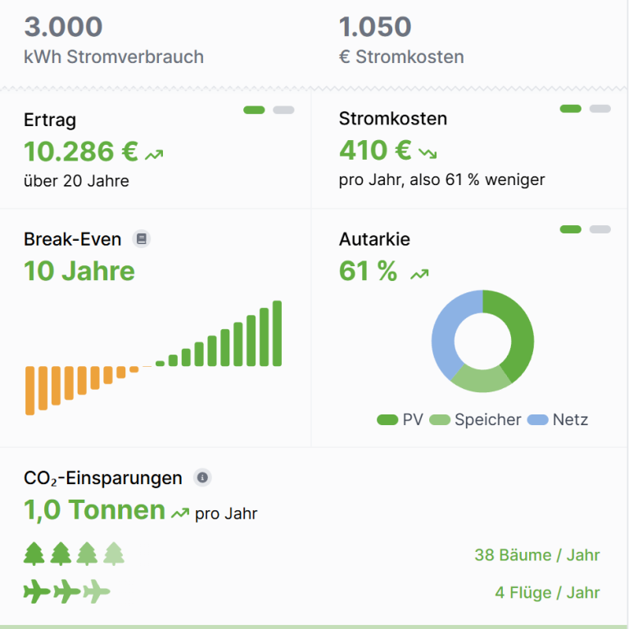629x629 pixels.
Task: Switch Autarkie card to the grey second pill
Action: coord(600,229)
